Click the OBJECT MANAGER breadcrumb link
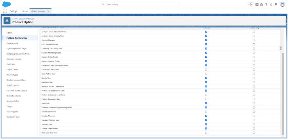The image size is (288, 139). (x=26, y=19)
